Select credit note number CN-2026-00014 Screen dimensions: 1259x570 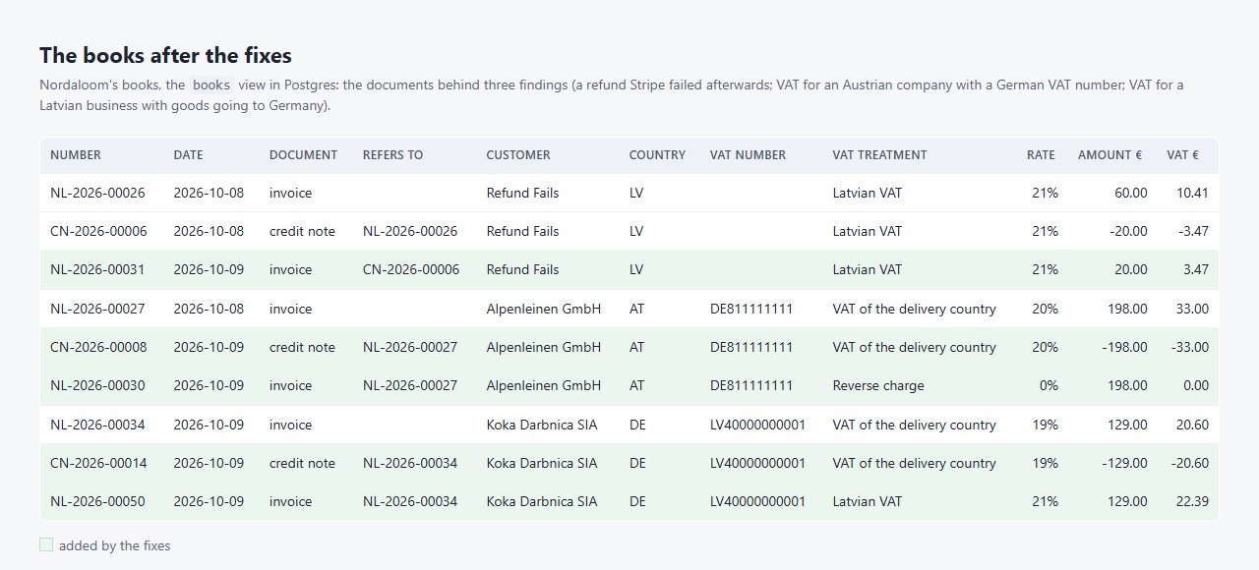point(98,463)
